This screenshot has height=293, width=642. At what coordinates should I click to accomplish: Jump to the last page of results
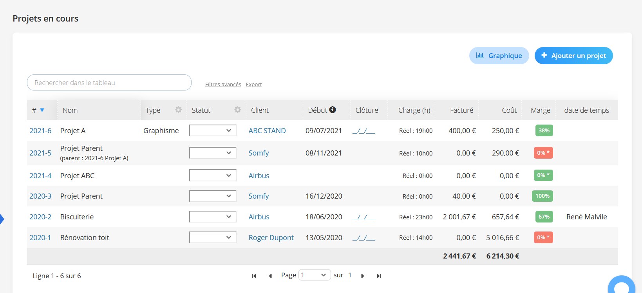point(379,276)
